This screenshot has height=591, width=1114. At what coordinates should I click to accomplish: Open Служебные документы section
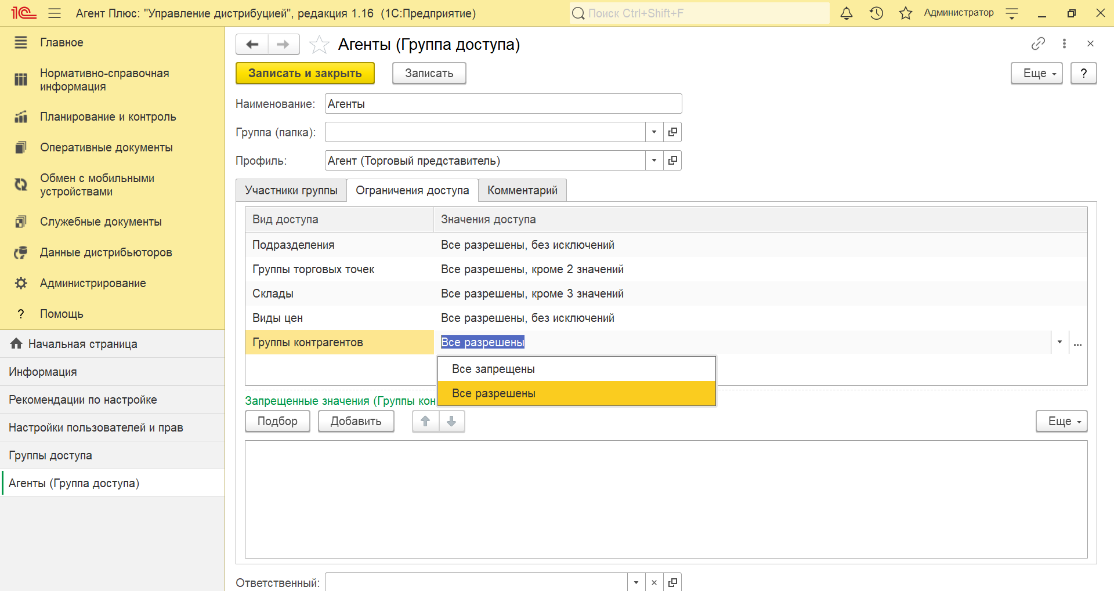click(x=101, y=222)
